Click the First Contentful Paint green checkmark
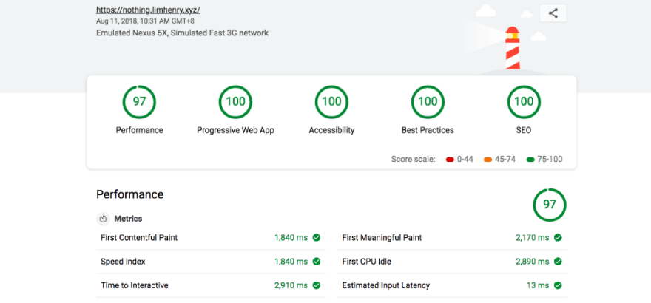This screenshot has height=303, width=651. coord(316,238)
